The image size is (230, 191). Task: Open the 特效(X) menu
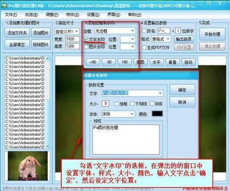click(x=73, y=15)
